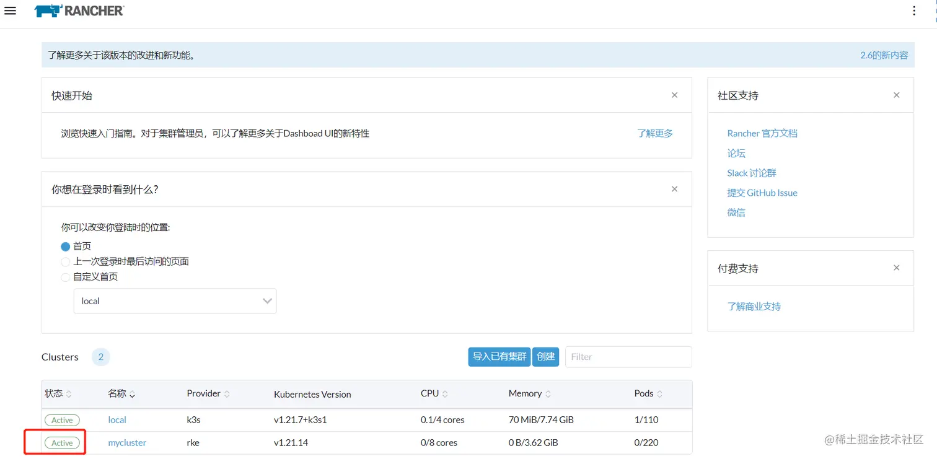Click the Rancher logo
Screen dimensions: 937x459
[x=79, y=11]
